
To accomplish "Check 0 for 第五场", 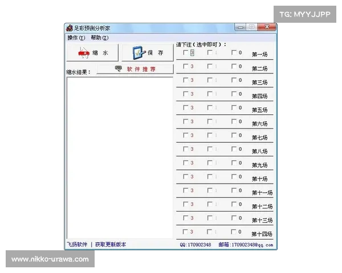I will click(x=234, y=107).
